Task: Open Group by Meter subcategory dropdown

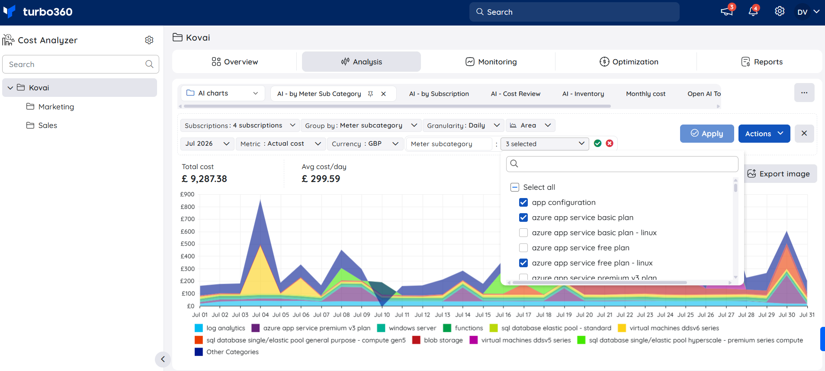Action: click(361, 125)
